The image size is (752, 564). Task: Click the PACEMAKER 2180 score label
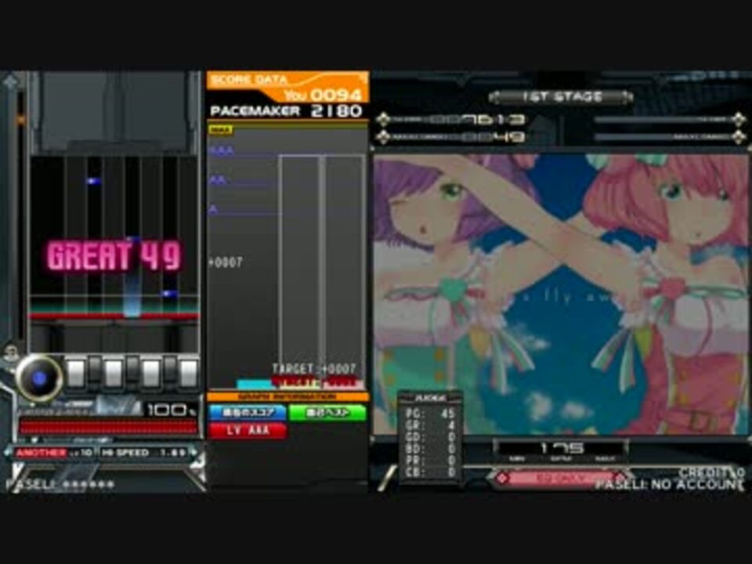(x=287, y=111)
